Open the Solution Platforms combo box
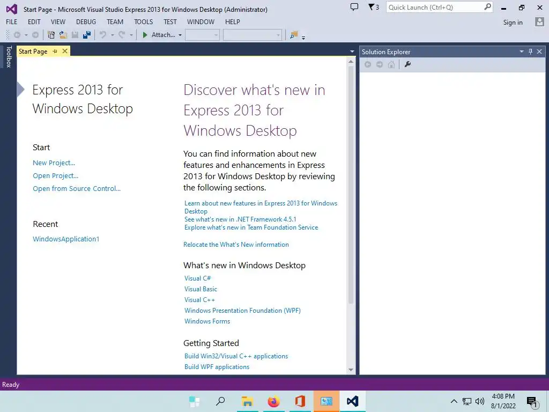The height and width of the screenshot is (412, 549). pyautogui.click(x=253, y=35)
